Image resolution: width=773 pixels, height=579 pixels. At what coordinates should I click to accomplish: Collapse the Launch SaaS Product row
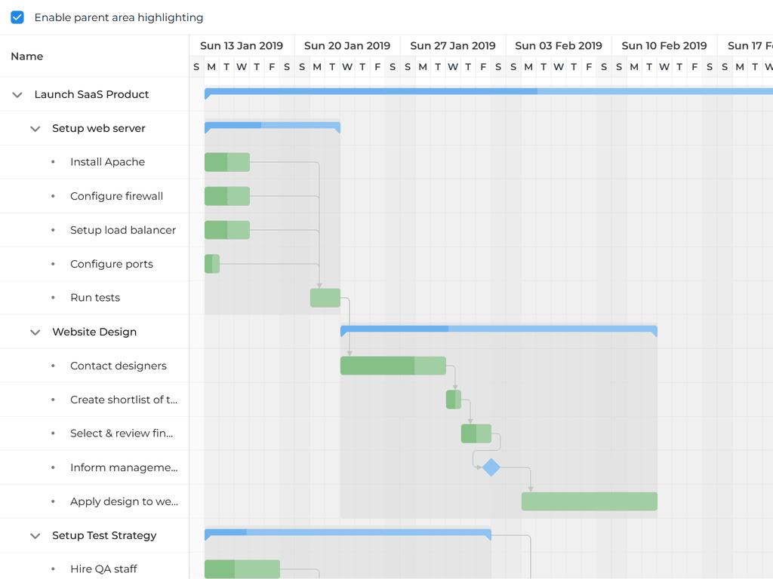click(x=17, y=95)
